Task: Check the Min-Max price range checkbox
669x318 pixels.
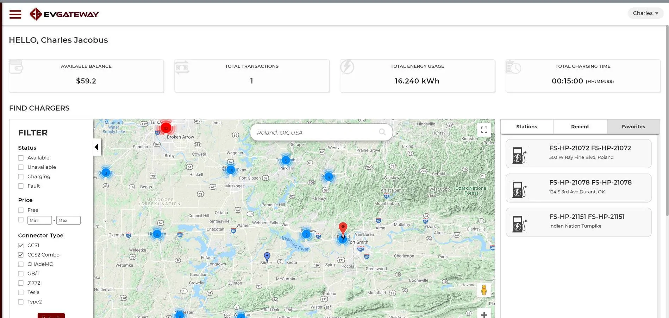Action: 21,220
